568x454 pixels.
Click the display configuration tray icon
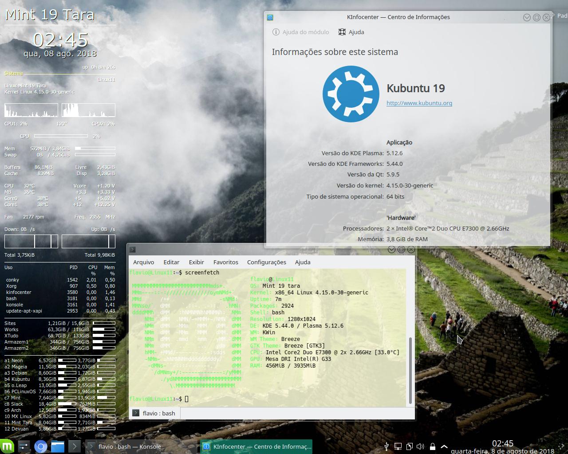tap(398, 446)
